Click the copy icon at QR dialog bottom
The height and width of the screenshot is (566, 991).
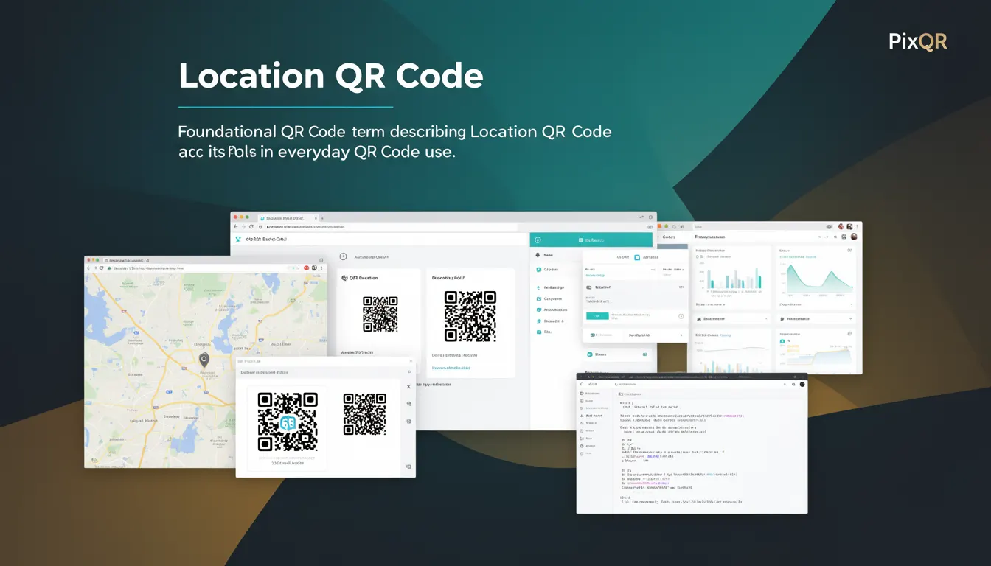click(x=408, y=467)
